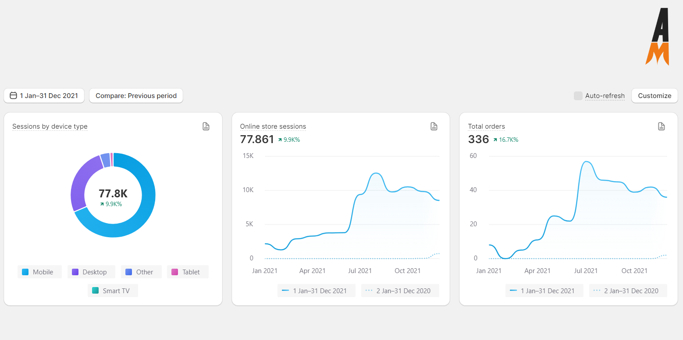Toggle 1 Jan–31 Dec 2021 legend in orders chart
Image resolution: width=683 pixels, height=340 pixels.
tap(544, 291)
